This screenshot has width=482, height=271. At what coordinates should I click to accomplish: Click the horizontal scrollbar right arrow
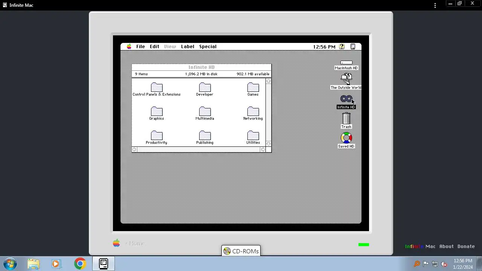tap(263, 149)
